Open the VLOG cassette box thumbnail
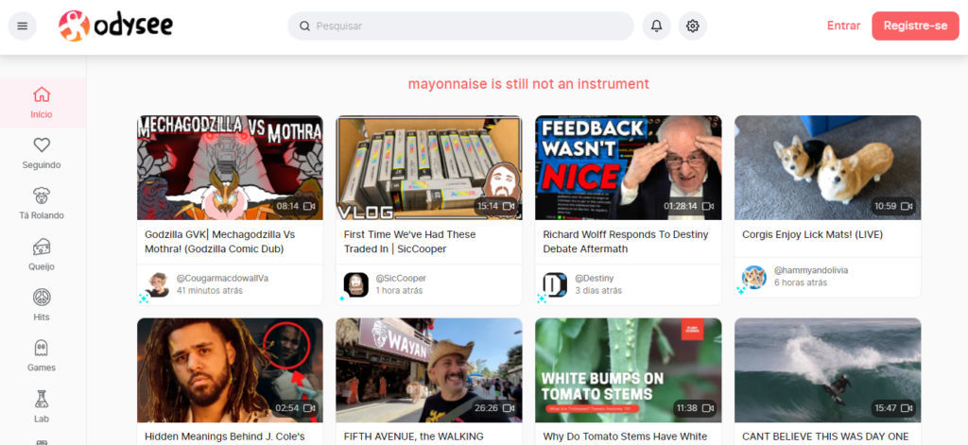Image resolution: width=968 pixels, height=445 pixels. 429,167
